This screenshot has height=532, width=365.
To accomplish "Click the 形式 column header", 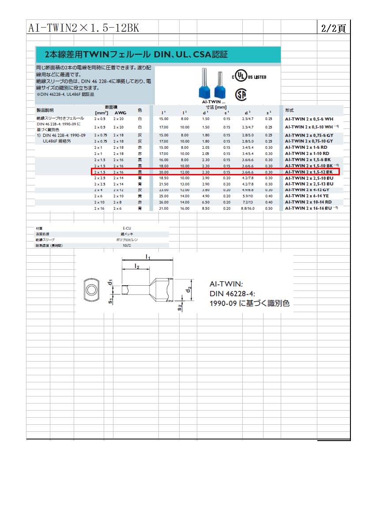I will click(x=290, y=110).
